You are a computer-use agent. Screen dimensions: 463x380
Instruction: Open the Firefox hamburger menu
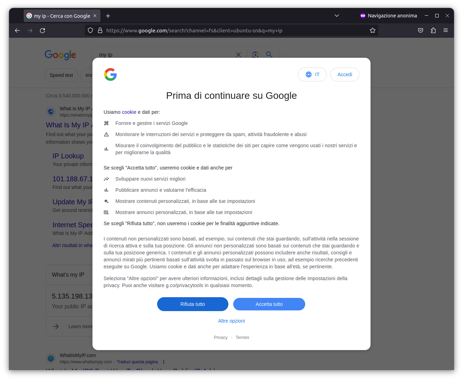(446, 31)
